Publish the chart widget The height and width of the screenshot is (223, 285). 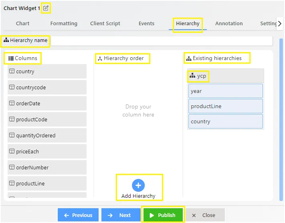tap(163, 215)
